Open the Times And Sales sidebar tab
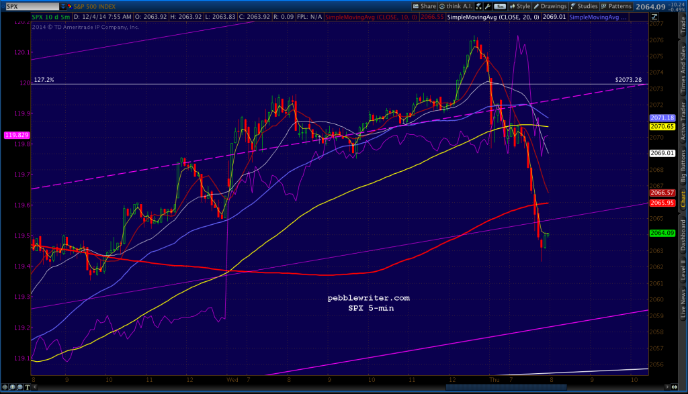 pos(683,70)
